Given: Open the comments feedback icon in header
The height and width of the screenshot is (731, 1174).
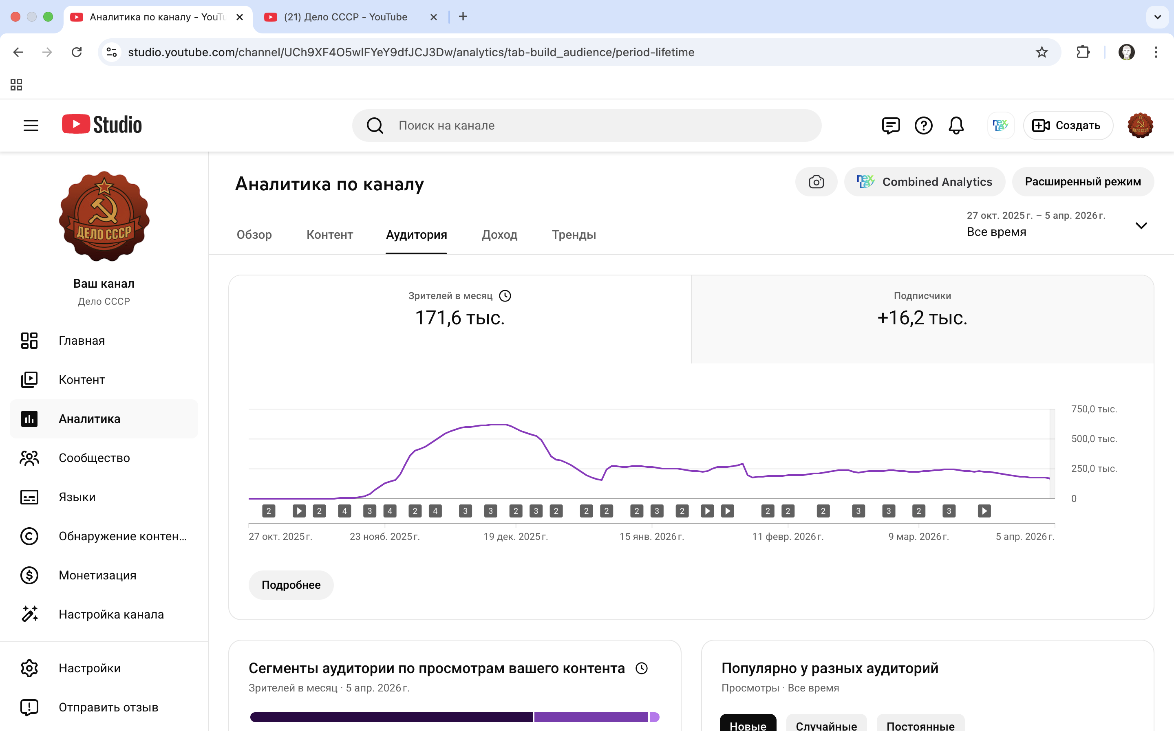Looking at the screenshot, I should [890, 126].
